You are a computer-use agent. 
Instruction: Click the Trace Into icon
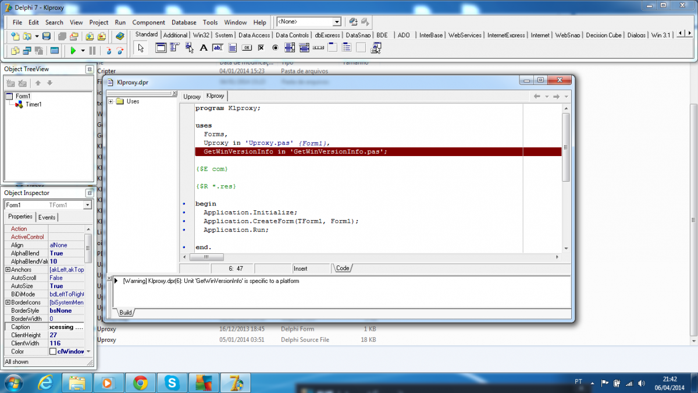pos(108,51)
